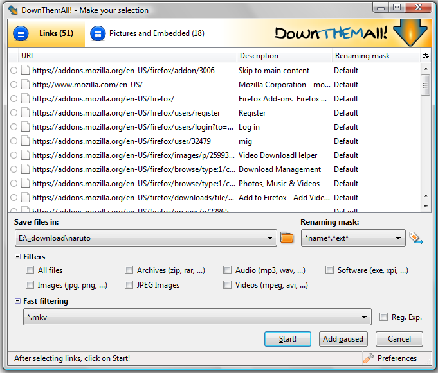Switch to the Links (51) tab
This screenshot has width=438, height=373.
click(46, 33)
